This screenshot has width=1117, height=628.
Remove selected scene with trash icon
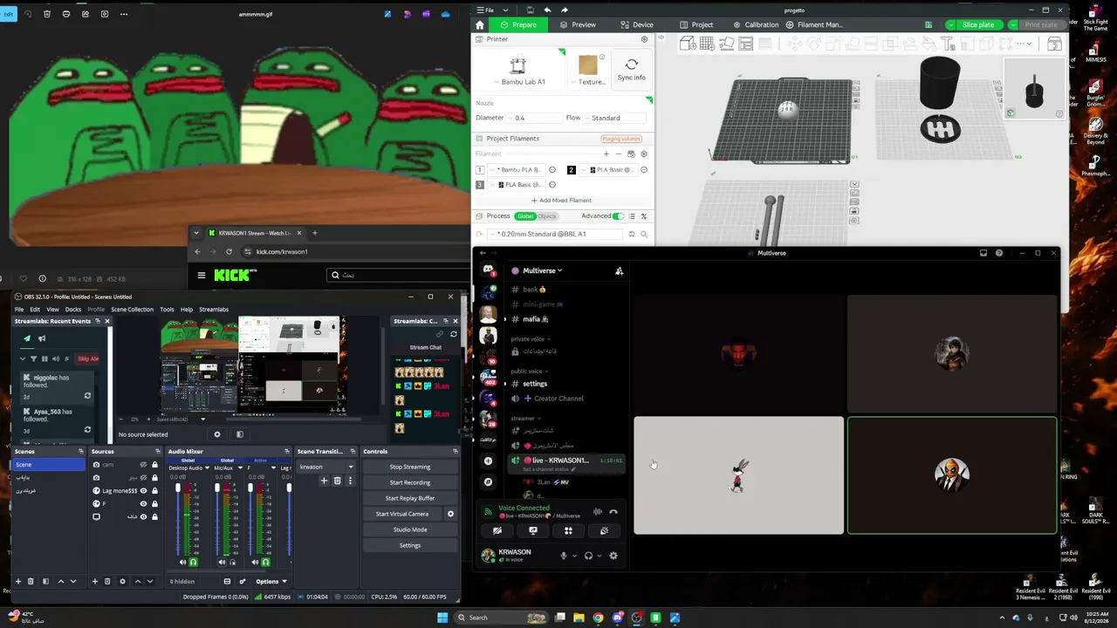31,581
